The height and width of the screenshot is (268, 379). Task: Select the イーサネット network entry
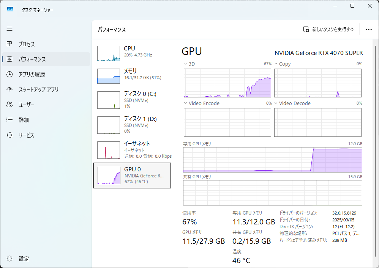coord(109,150)
